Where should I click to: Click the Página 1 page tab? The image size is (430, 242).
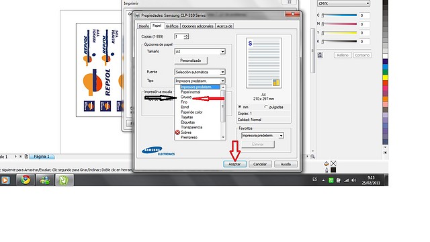[42, 157]
